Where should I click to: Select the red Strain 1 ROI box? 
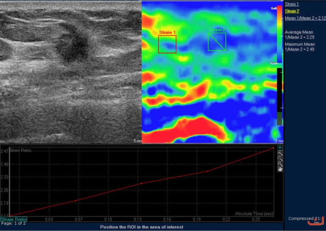(167, 44)
